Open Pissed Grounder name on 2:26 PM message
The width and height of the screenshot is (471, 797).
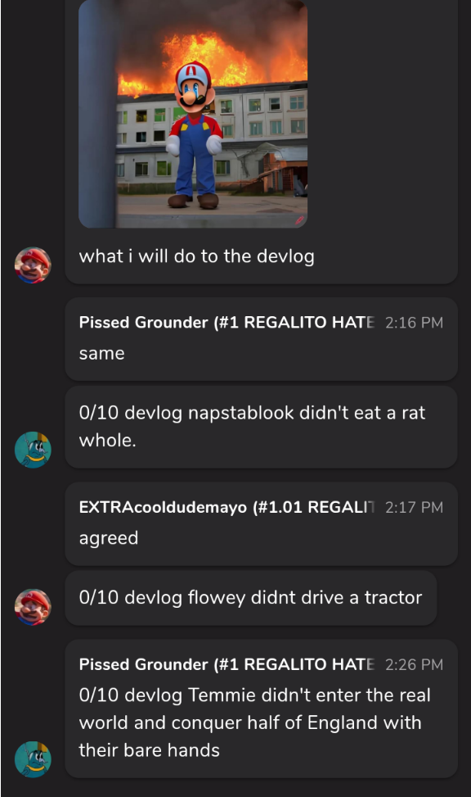click(x=227, y=664)
